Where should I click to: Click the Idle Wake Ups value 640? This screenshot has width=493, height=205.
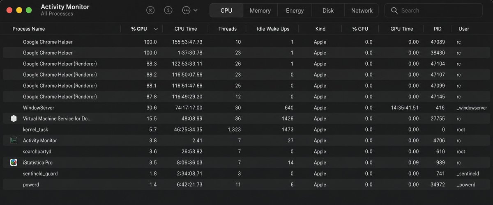click(289, 107)
